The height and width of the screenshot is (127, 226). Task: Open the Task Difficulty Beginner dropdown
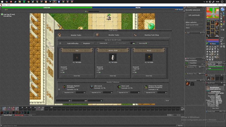point(88,43)
